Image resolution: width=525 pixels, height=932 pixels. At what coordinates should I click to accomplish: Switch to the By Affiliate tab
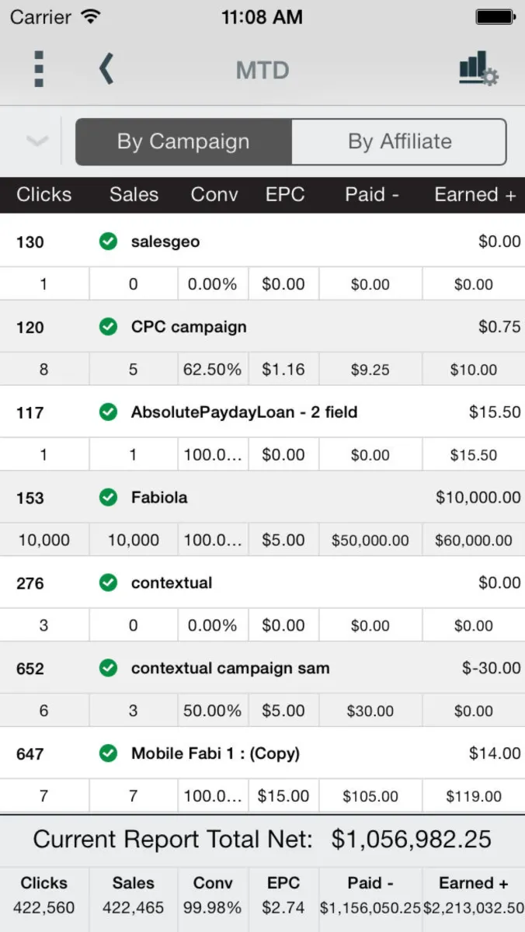399,142
